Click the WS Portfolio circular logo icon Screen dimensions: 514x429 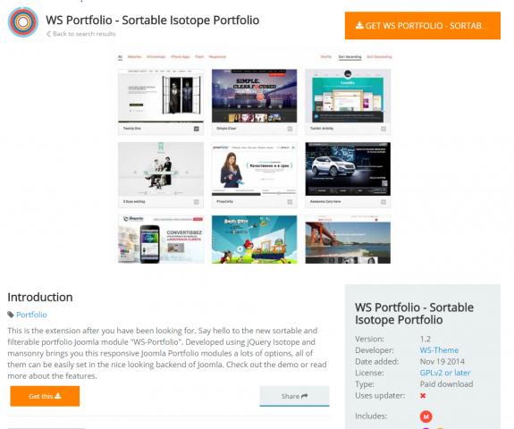pyautogui.click(x=23, y=22)
